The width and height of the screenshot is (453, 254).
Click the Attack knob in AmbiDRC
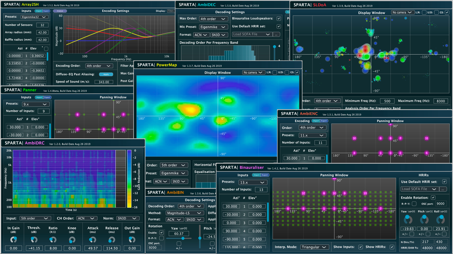(x=93, y=240)
